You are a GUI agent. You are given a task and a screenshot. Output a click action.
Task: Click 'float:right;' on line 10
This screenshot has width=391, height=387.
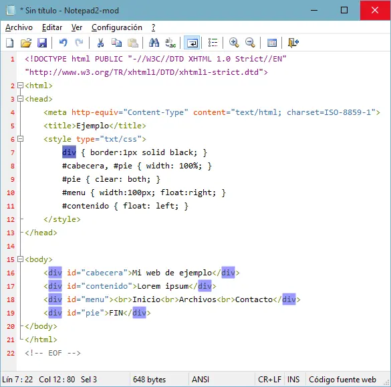tap(188, 192)
